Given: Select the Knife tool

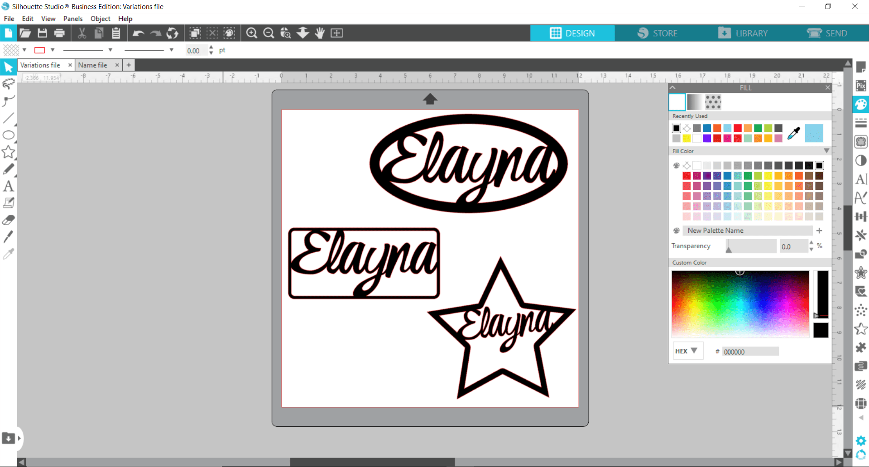Looking at the screenshot, I should 8,236.
